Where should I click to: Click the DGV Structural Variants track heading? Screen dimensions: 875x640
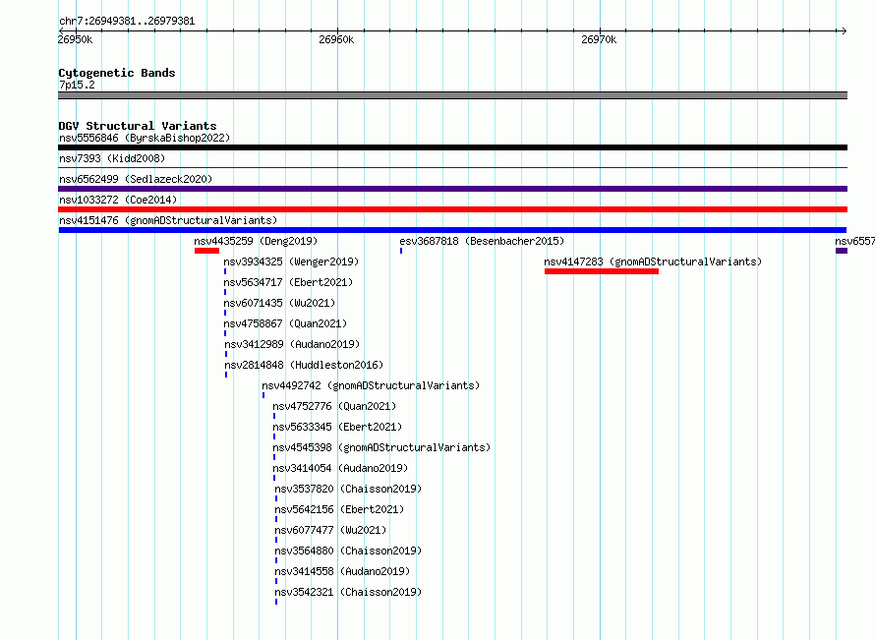pyautogui.click(x=138, y=126)
